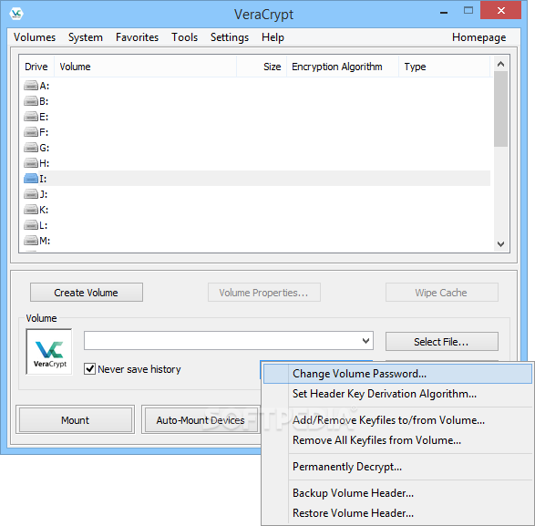
Task: Choose Permanently Decrypt... menu entry
Action: (398, 467)
